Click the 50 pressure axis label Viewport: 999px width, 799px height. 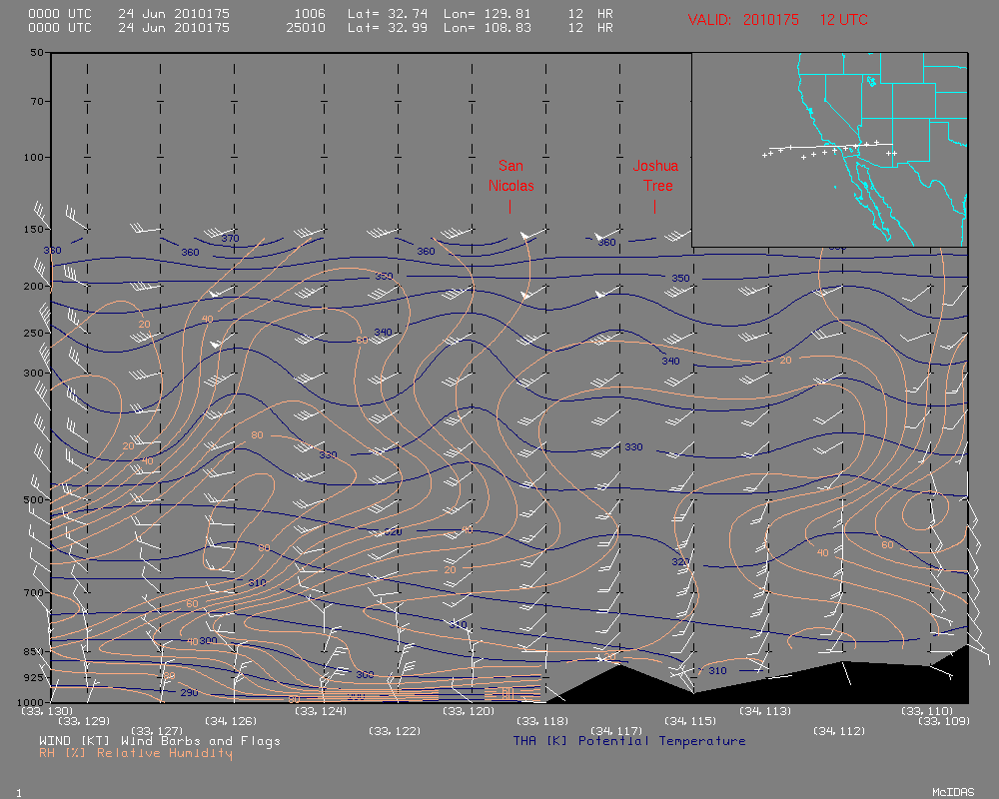point(37,52)
